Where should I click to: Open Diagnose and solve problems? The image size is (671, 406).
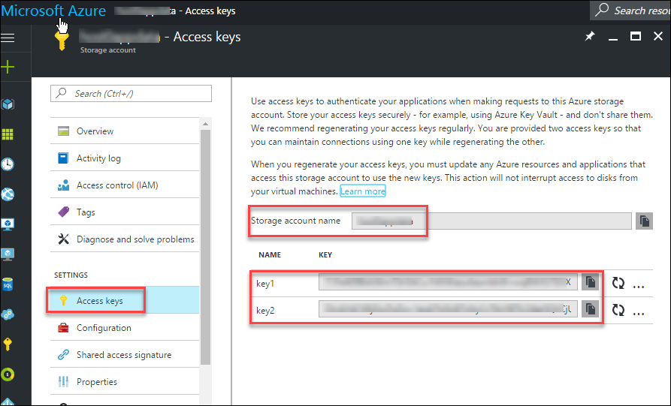click(125, 239)
